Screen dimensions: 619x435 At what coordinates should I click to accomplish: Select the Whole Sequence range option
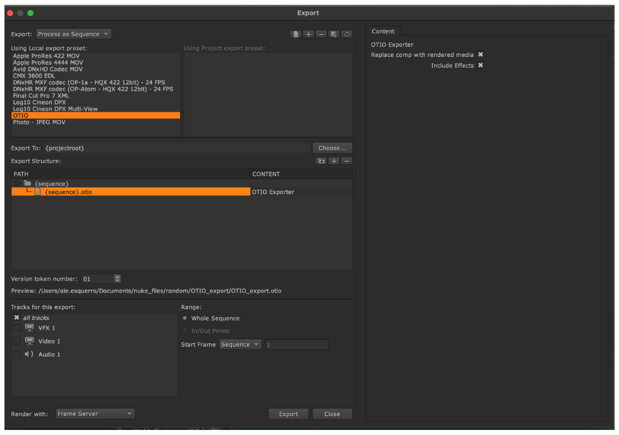pos(185,318)
